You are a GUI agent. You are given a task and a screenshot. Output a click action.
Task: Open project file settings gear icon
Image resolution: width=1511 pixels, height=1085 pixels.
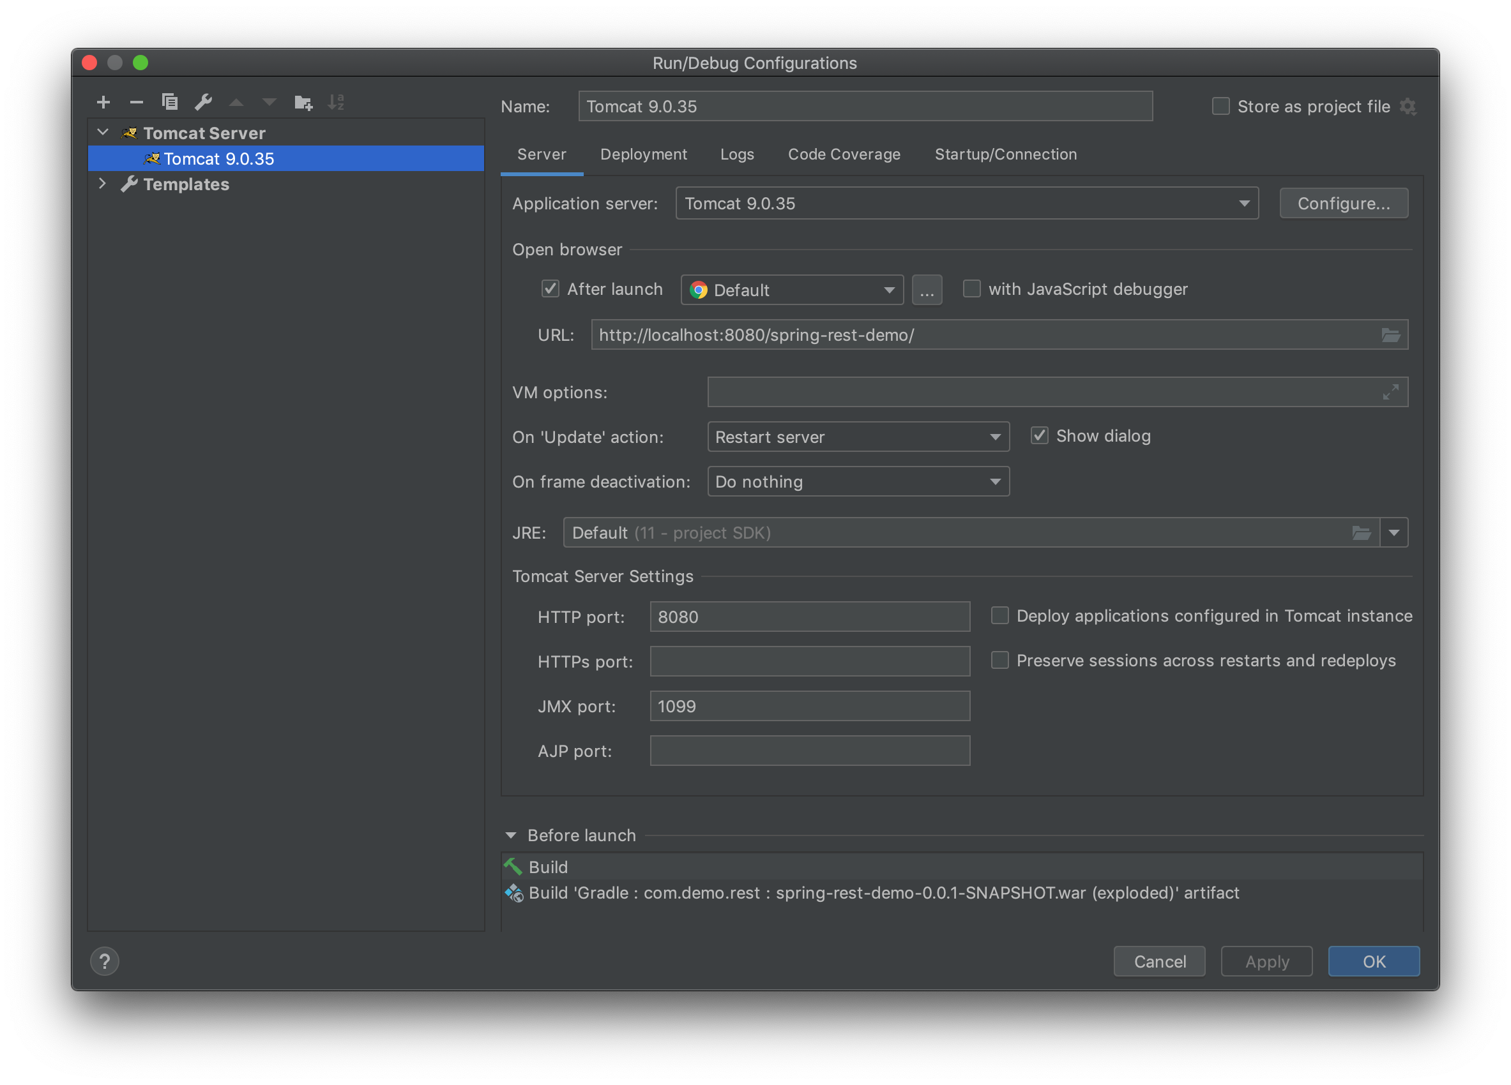(1408, 107)
